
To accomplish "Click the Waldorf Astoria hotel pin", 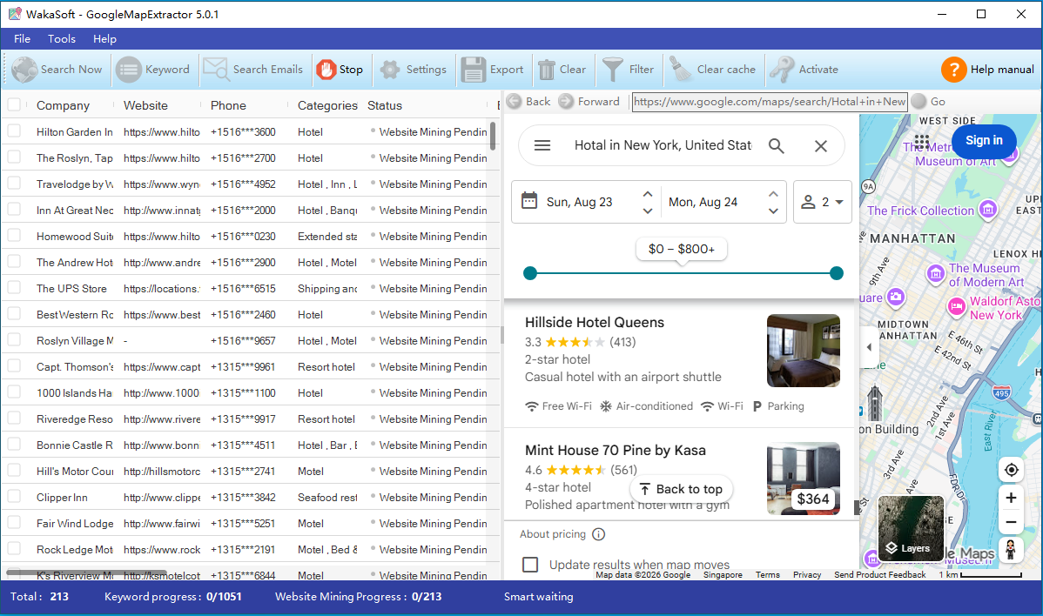I will click(x=957, y=306).
